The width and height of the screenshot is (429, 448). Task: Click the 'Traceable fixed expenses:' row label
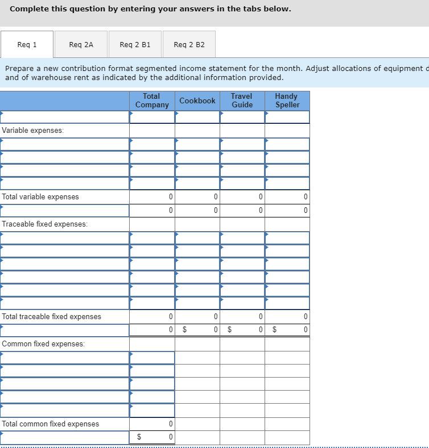pos(45,224)
